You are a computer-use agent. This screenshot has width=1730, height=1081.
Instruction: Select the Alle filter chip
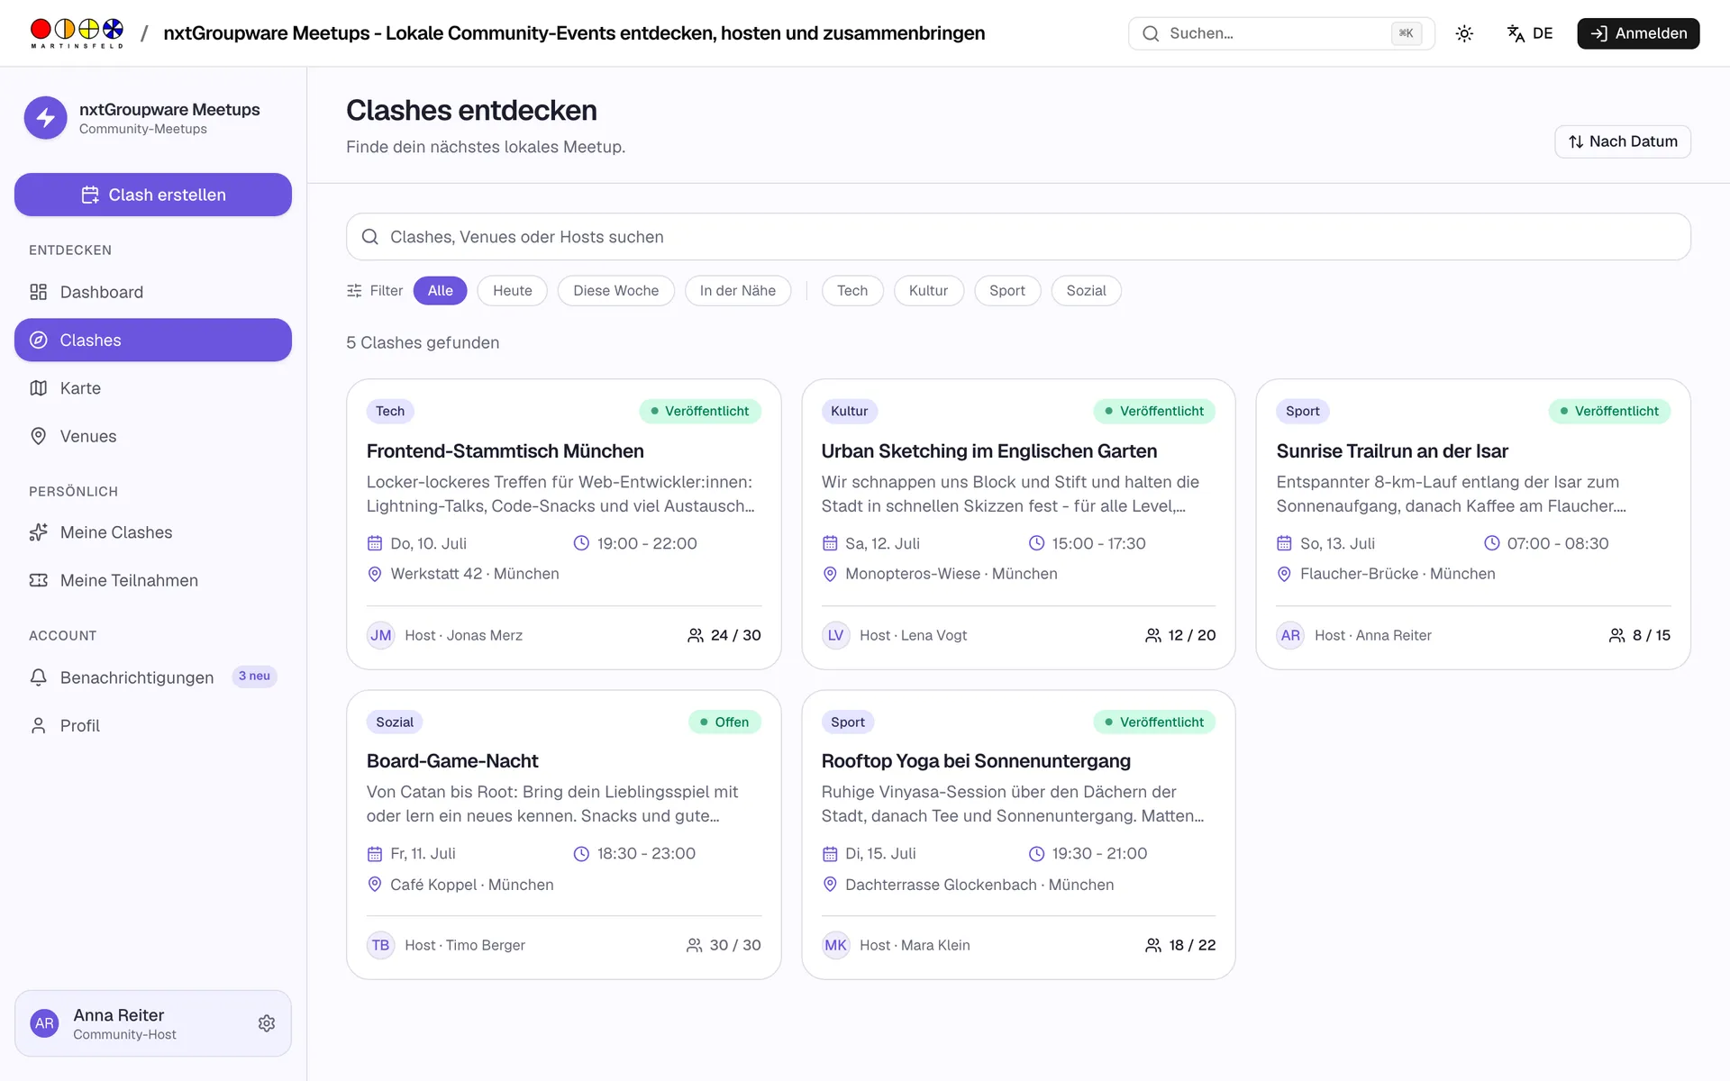(440, 291)
